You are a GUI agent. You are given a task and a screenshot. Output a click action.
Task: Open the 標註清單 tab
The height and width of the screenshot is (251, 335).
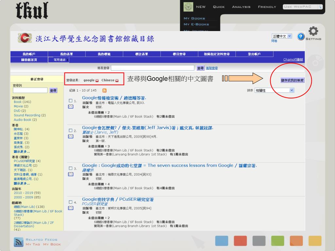point(142,54)
